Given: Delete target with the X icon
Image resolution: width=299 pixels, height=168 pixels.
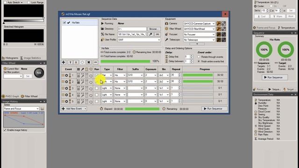Looking at the screenshot, I should pyautogui.click(x=89, y=62).
